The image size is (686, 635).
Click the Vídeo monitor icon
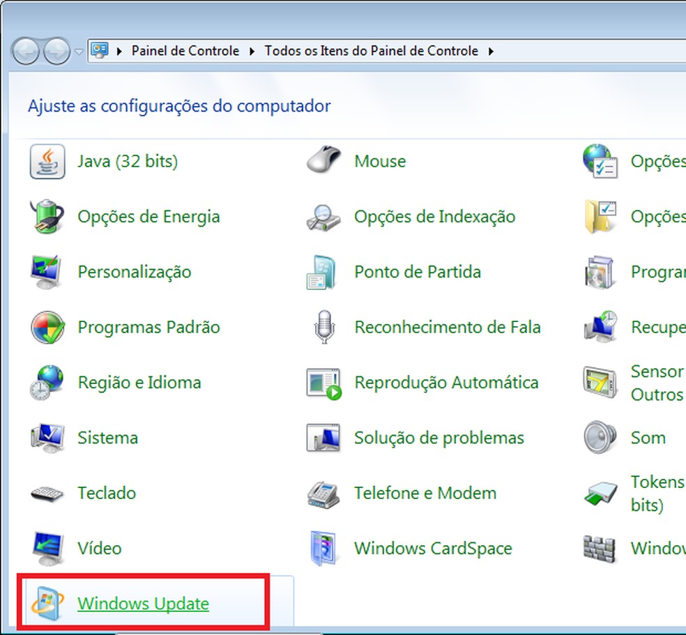[x=47, y=549]
